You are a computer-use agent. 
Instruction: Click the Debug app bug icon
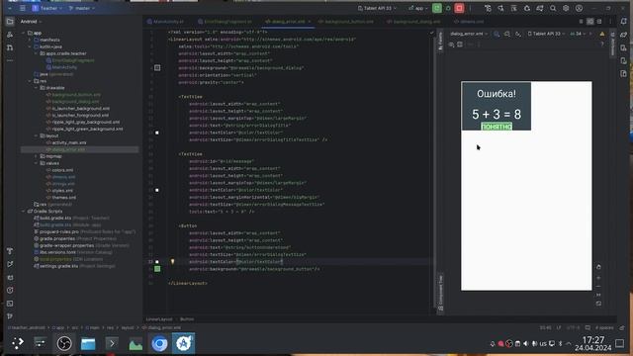click(x=448, y=8)
